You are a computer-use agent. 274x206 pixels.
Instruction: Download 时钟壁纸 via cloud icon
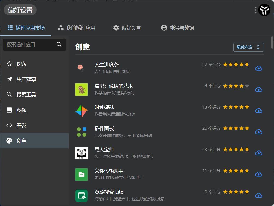(x=259, y=111)
